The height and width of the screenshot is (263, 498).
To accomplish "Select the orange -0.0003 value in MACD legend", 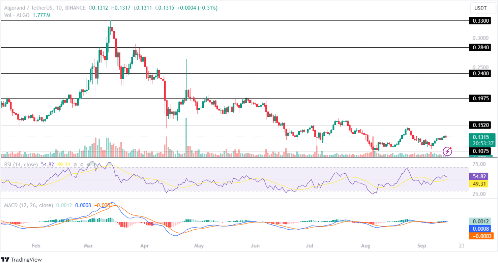I will click(x=103, y=205).
